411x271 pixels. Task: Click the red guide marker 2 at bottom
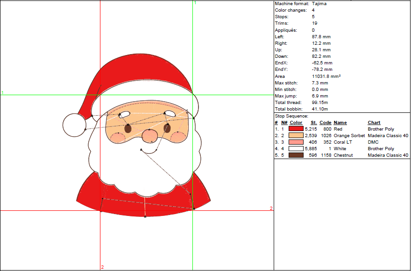pyautogui.click(x=102, y=267)
